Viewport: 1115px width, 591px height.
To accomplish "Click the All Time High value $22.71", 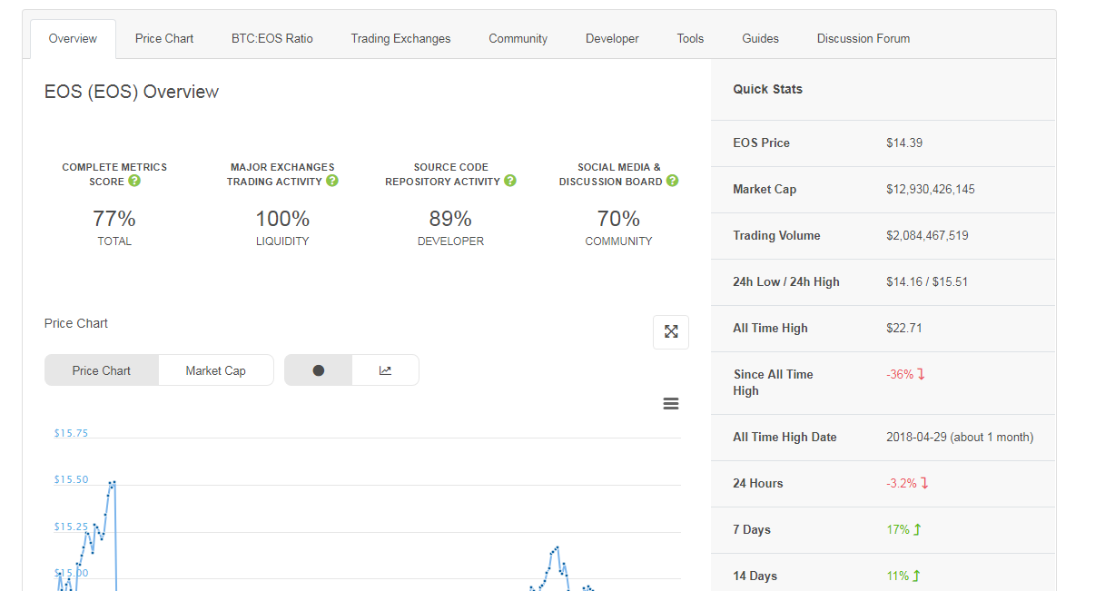I will click(904, 328).
